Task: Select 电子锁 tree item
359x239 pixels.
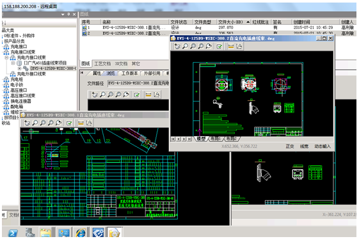Action: pyautogui.click(x=17, y=85)
